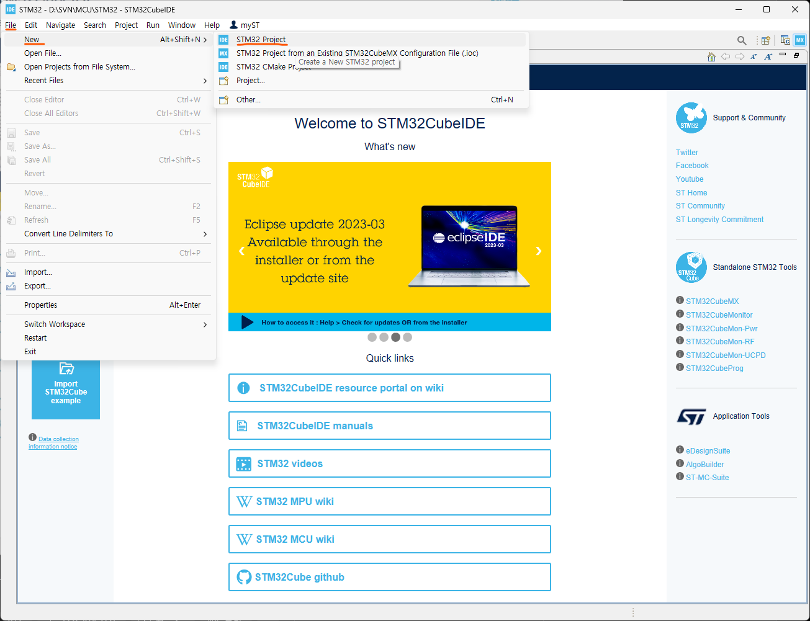Viewport: 810px width, 621px height.
Task: Click the Export menu item icon
Action: (x=11, y=286)
